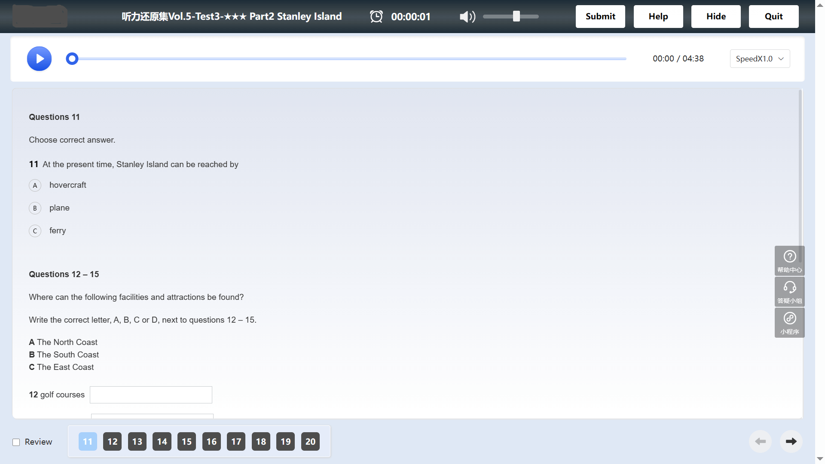Click option text C The East Coast

61,367
